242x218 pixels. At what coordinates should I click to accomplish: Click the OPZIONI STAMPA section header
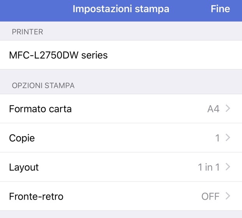pyautogui.click(x=43, y=85)
